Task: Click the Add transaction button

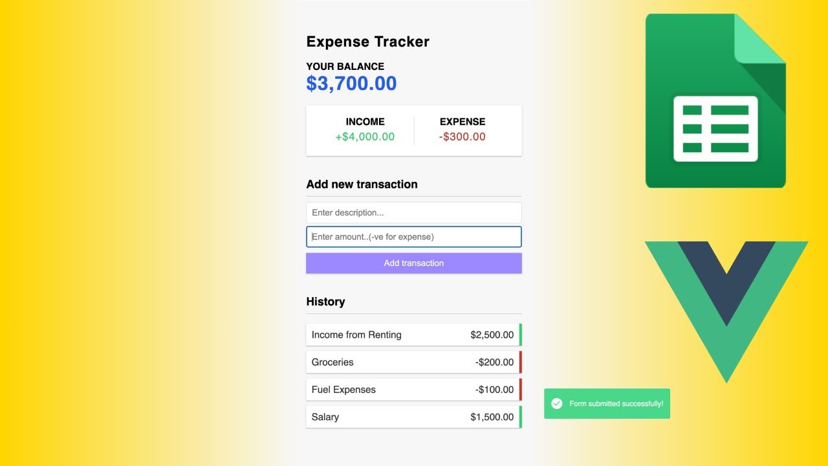Action: tap(414, 263)
